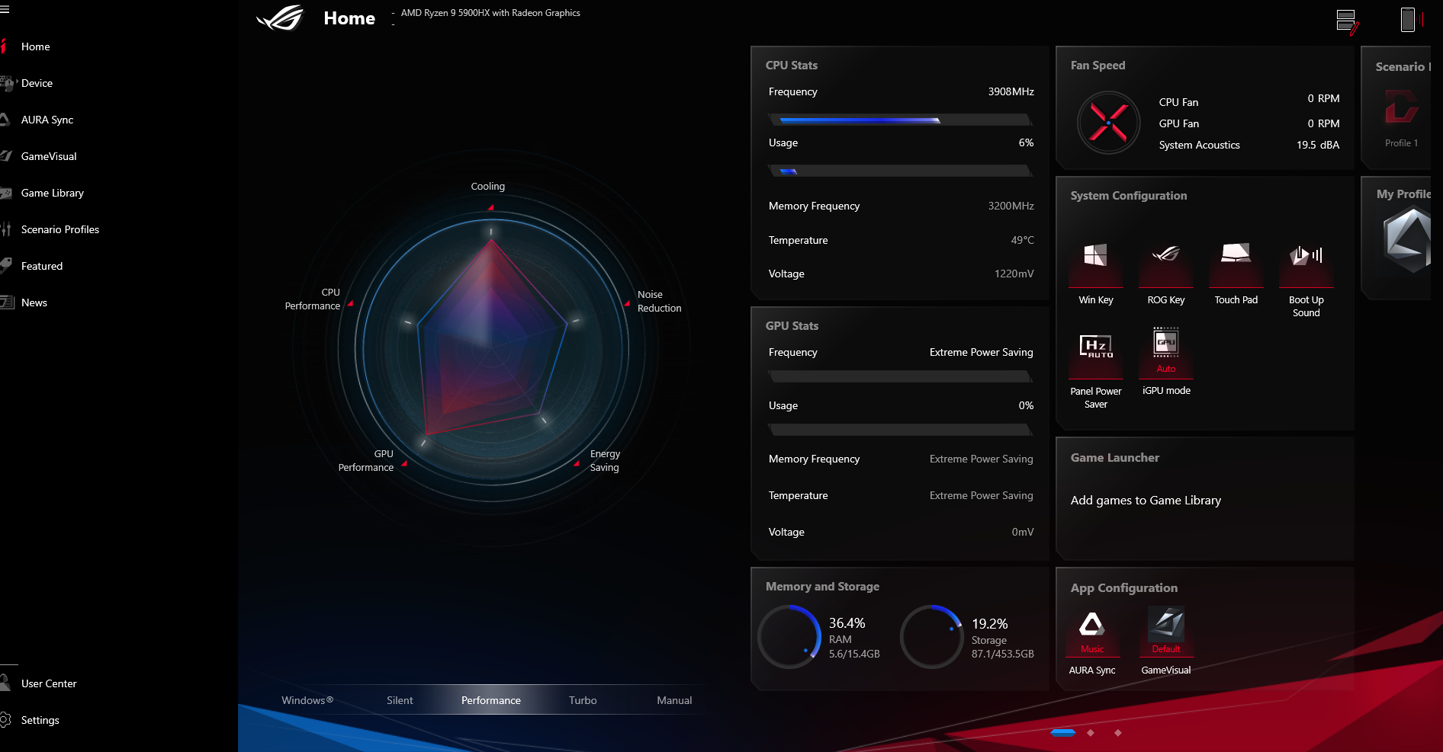Click the CPU Performance radar label
1443x752 pixels.
coord(313,299)
